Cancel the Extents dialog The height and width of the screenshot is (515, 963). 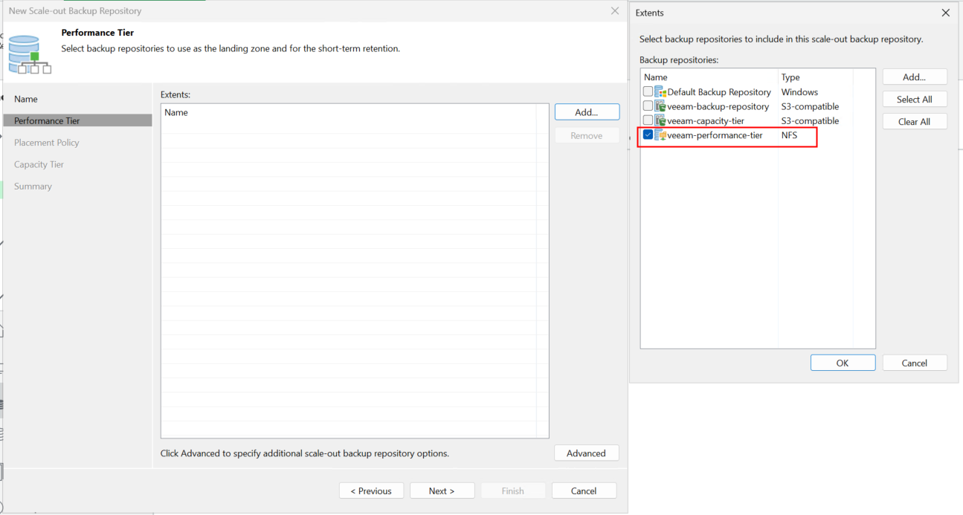coord(915,363)
